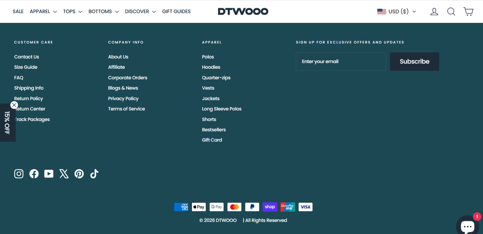Open the X (Twitter) social link
This screenshot has width=483, height=234.
pyautogui.click(x=64, y=174)
